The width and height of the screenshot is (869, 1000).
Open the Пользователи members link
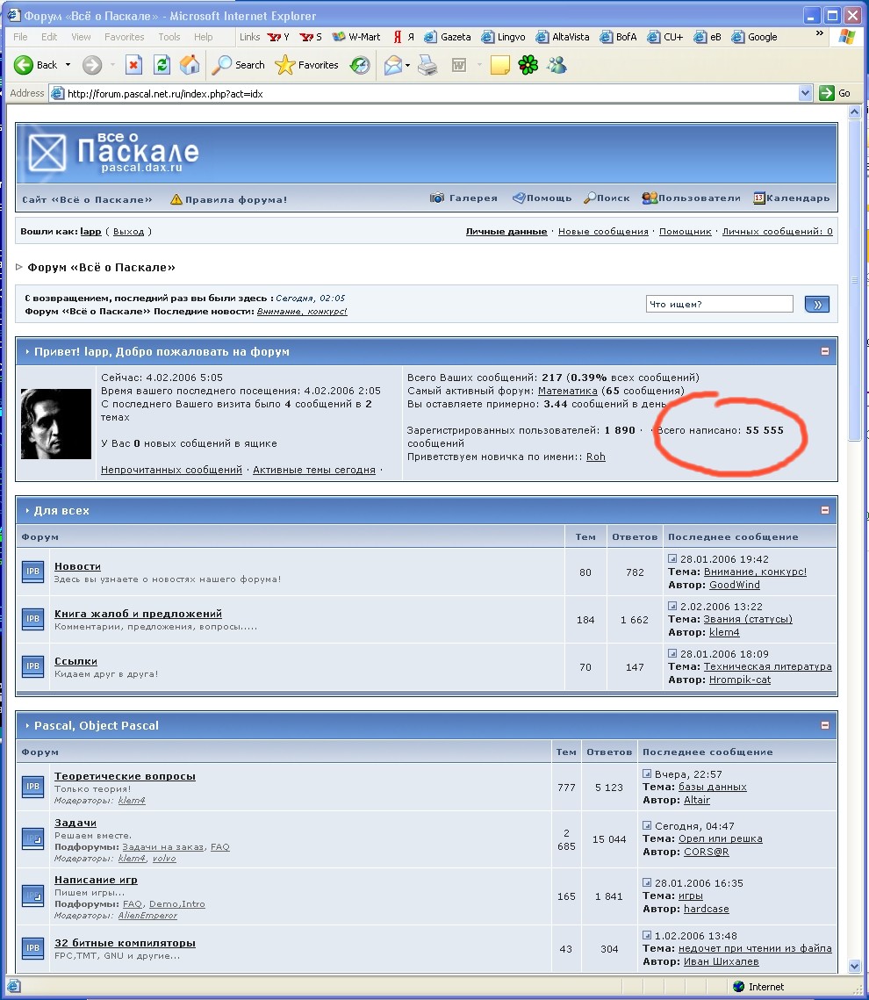click(x=691, y=198)
